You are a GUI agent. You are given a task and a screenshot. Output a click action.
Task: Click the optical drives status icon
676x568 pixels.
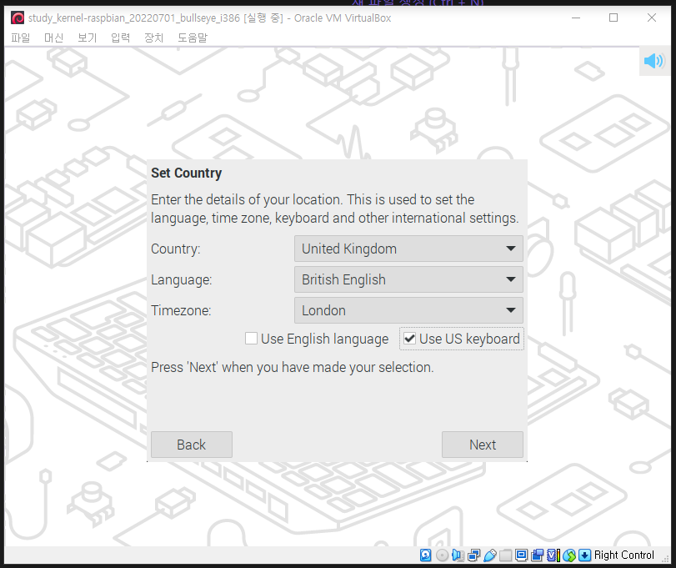pyautogui.click(x=442, y=555)
